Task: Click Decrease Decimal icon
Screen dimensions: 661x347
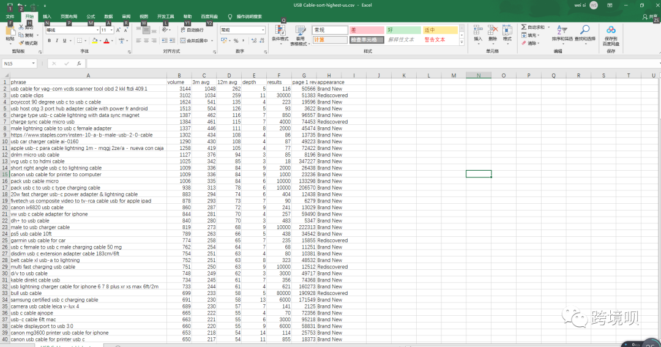Action: [x=261, y=40]
